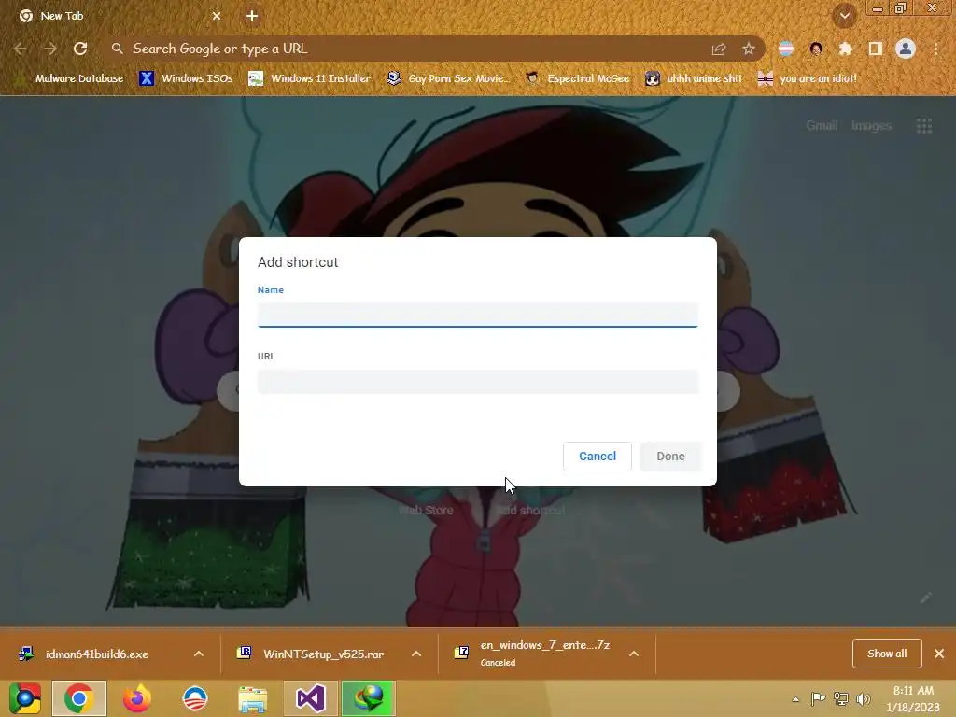Viewport: 956px width, 717px height.
Task: Bookmark this tab with the star icon
Action: (749, 49)
